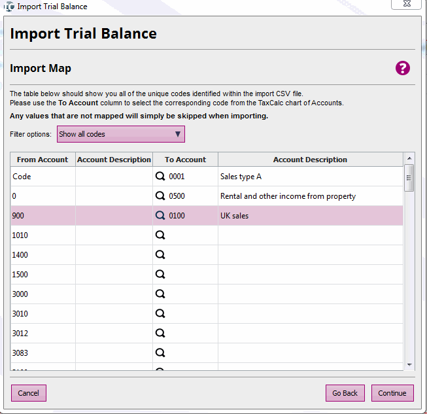Click the magnifier icon for account 1010
The width and height of the screenshot is (427, 414).
click(x=160, y=235)
